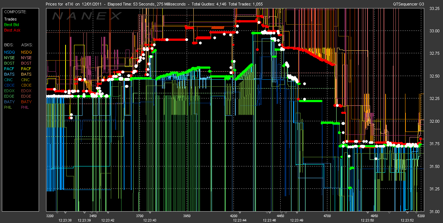
Task: Click the 33.00 price label on the right axis
Action: [435, 30]
